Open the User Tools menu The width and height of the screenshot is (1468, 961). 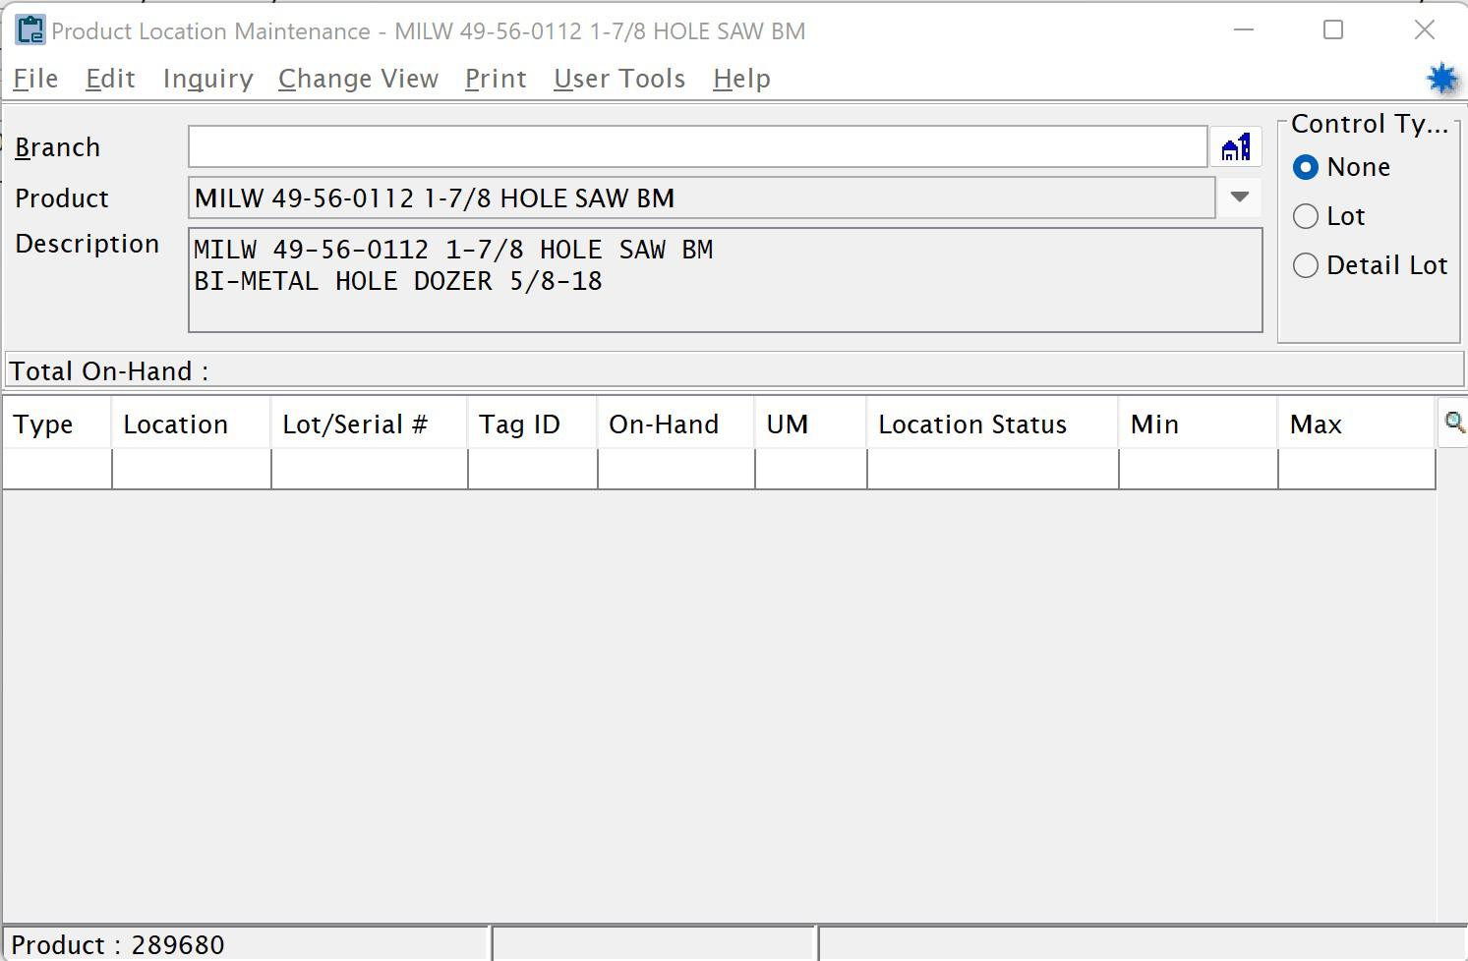619,79
